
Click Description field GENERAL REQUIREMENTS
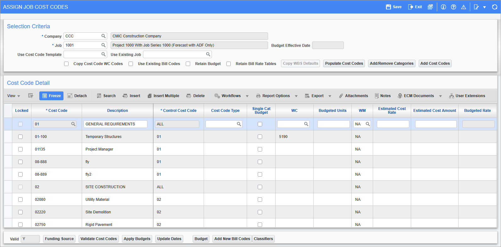click(115, 124)
